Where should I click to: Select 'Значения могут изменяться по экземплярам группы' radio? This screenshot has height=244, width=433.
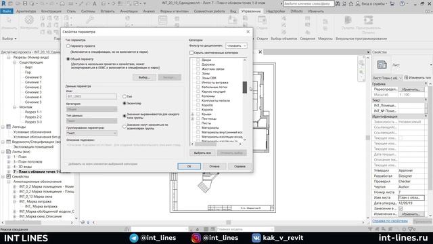coord(124,127)
